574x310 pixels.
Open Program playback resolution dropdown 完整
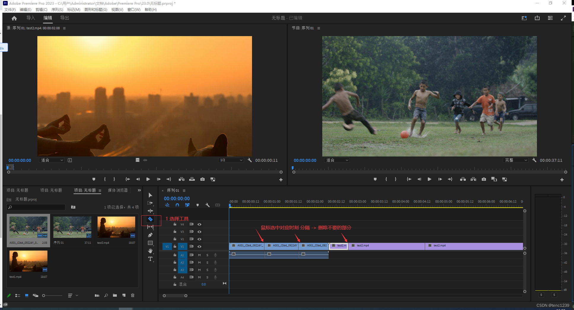[516, 160]
